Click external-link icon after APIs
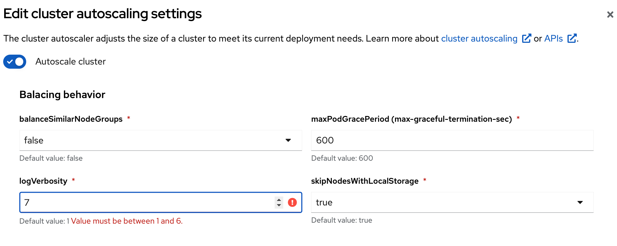617x246 pixels. [572, 39]
